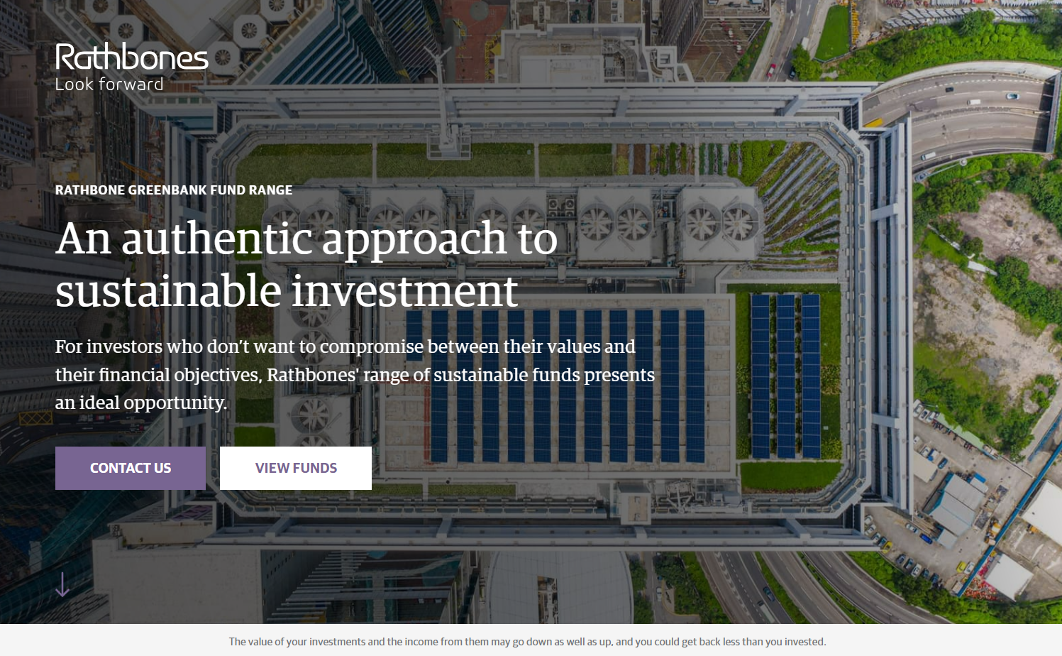Open the View Funds button
The image size is (1062, 656).
pyautogui.click(x=296, y=468)
